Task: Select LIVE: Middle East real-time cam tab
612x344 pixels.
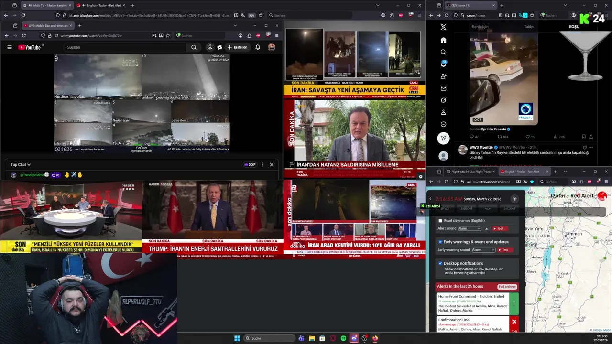Action: point(47,25)
